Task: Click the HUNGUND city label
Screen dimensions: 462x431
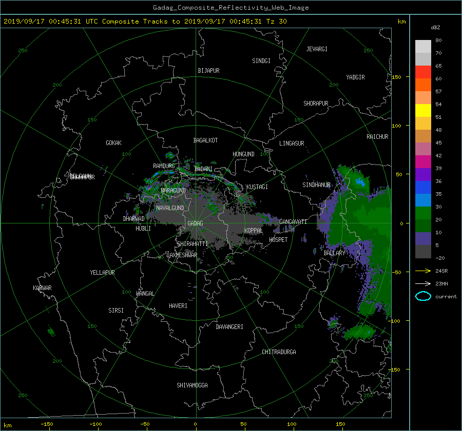Action: (x=243, y=154)
